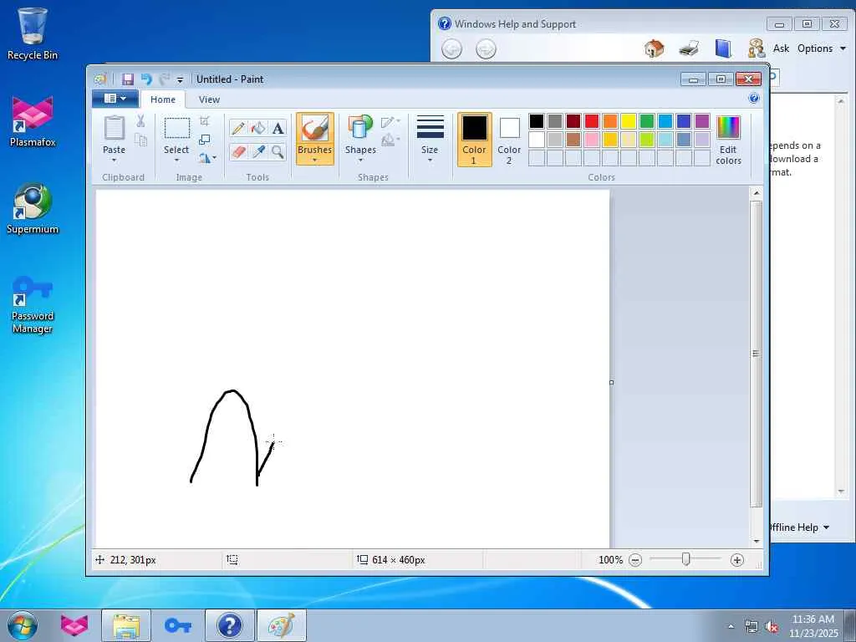856x642 pixels.
Task: Click the Paste clipboard icon
Action: pos(114,129)
